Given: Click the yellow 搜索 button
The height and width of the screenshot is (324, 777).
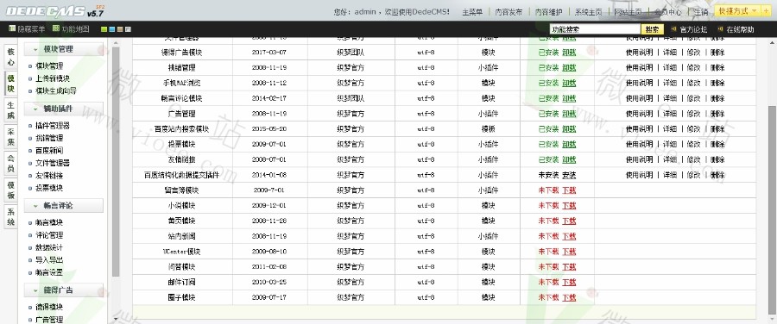Looking at the screenshot, I should click(x=652, y=29).
